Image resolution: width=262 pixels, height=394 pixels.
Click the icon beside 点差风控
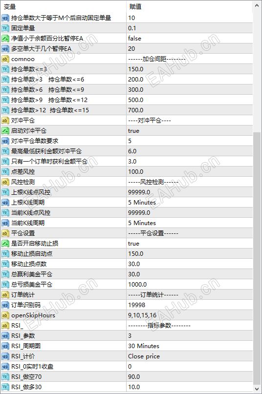(x=5, y=172)
